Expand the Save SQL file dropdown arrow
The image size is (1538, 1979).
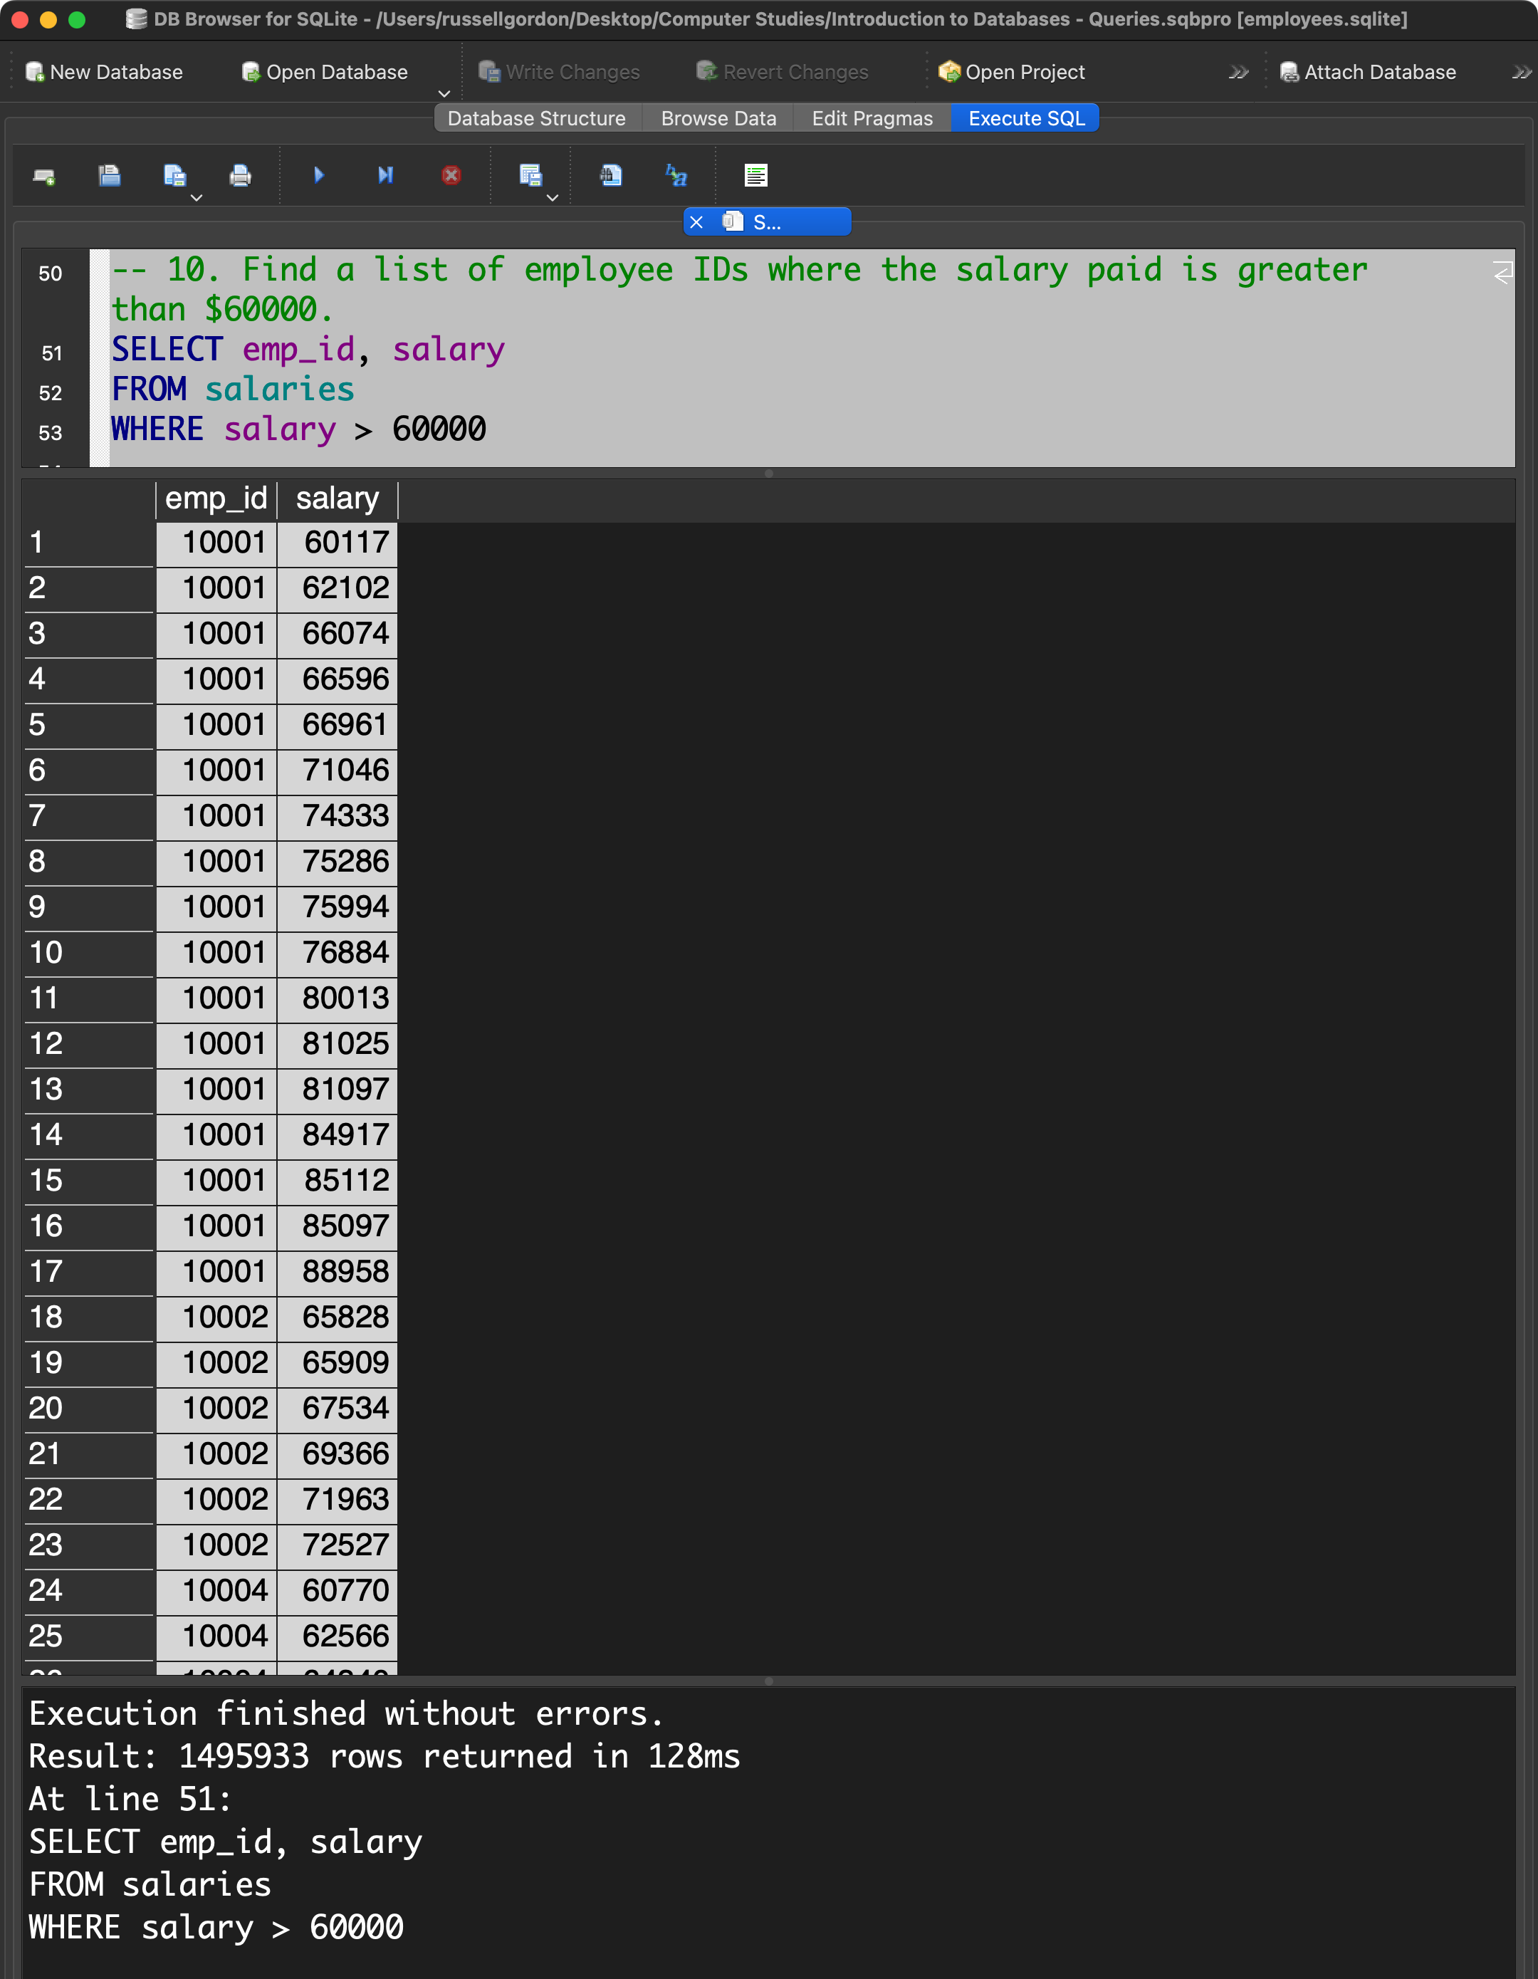click(x=197, y=197)
